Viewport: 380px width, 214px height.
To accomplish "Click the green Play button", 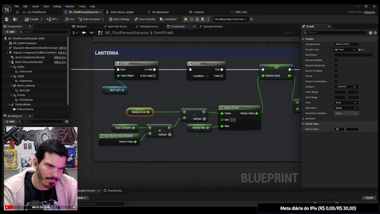I will click(x=186, y=19).
